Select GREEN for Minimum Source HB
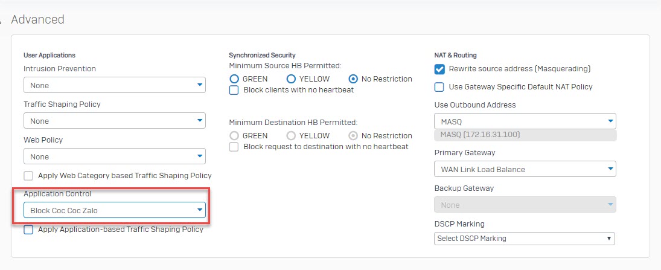This screenshot has height=270, width=661. coord(234,79)
